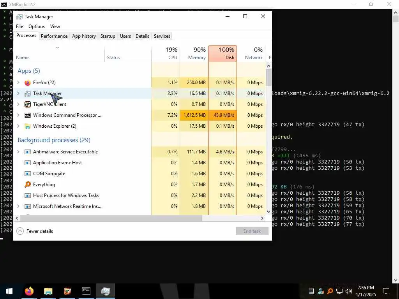This screenshot has width=399, height=299.
Task: Click the Task Manager title bar icon
Action: [19, 17]
